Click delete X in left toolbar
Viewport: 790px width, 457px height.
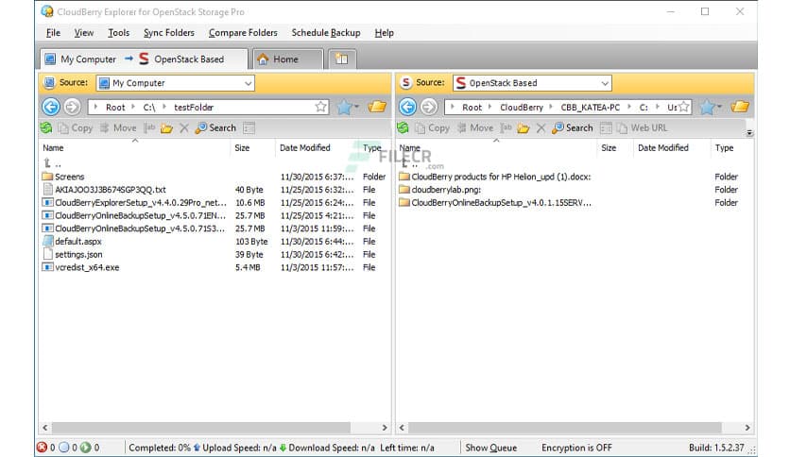184,128
